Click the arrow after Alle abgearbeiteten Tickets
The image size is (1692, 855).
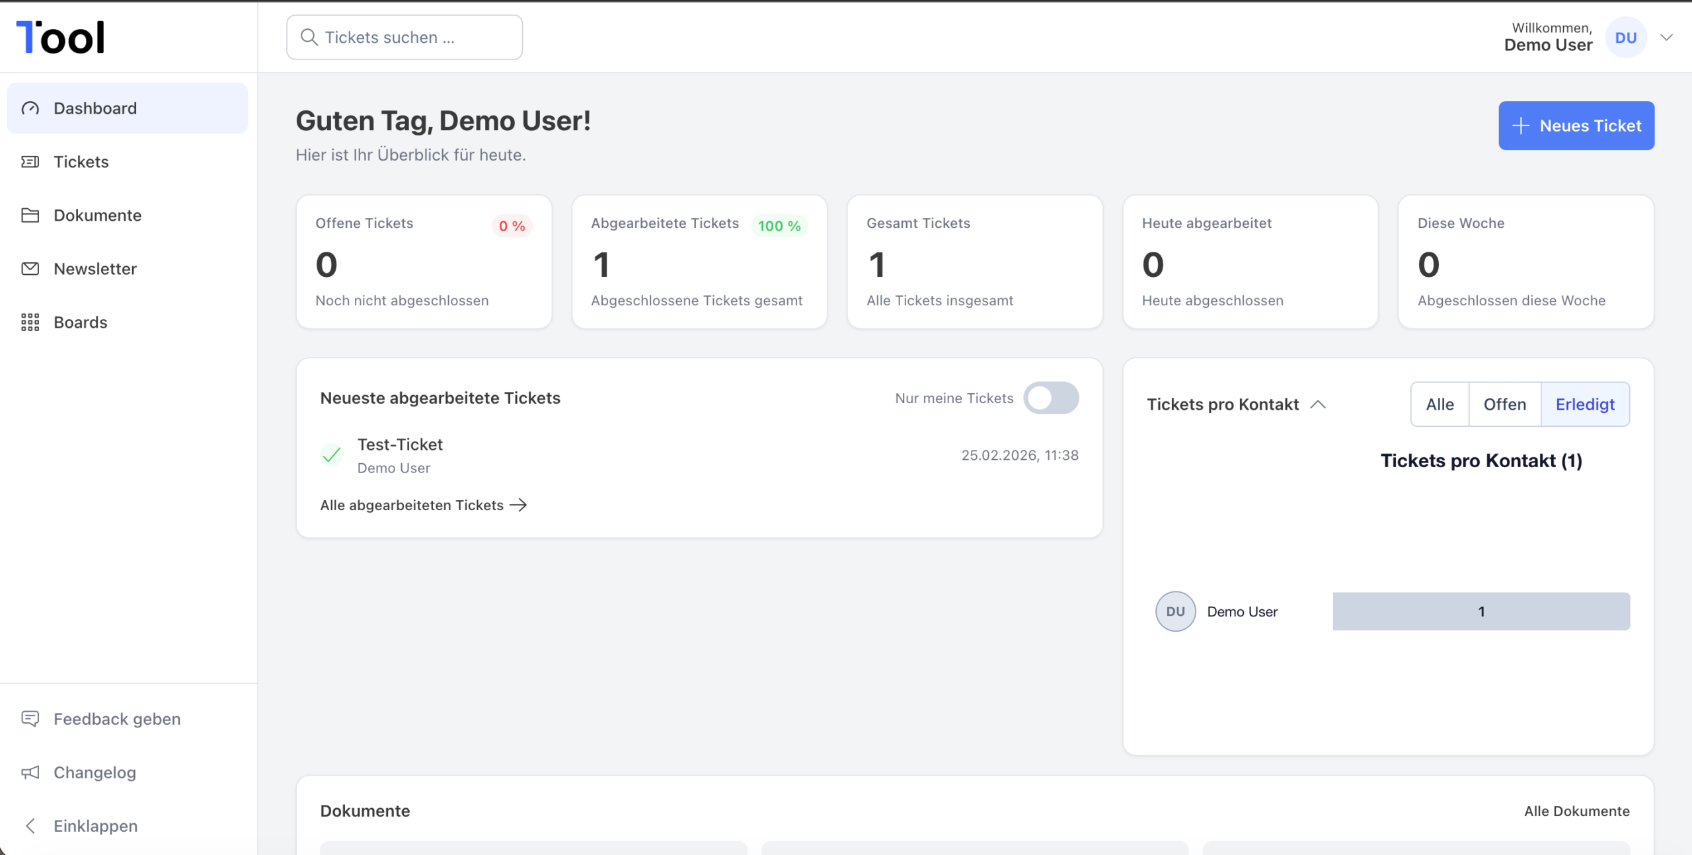pyautogui.click(x=519, y=505)
